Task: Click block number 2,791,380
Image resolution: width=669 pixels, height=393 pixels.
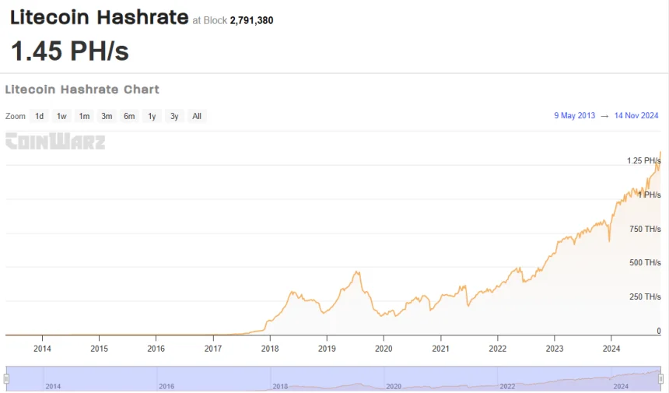Action: pyautogui.click(x=251, y=20)
